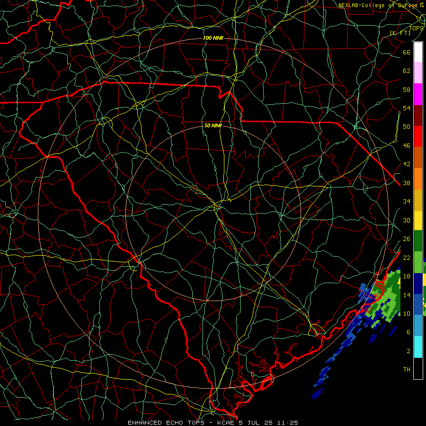Click the light pink legend swatch
The width and height of the screenshot is (426, 426).
(418, 73)
